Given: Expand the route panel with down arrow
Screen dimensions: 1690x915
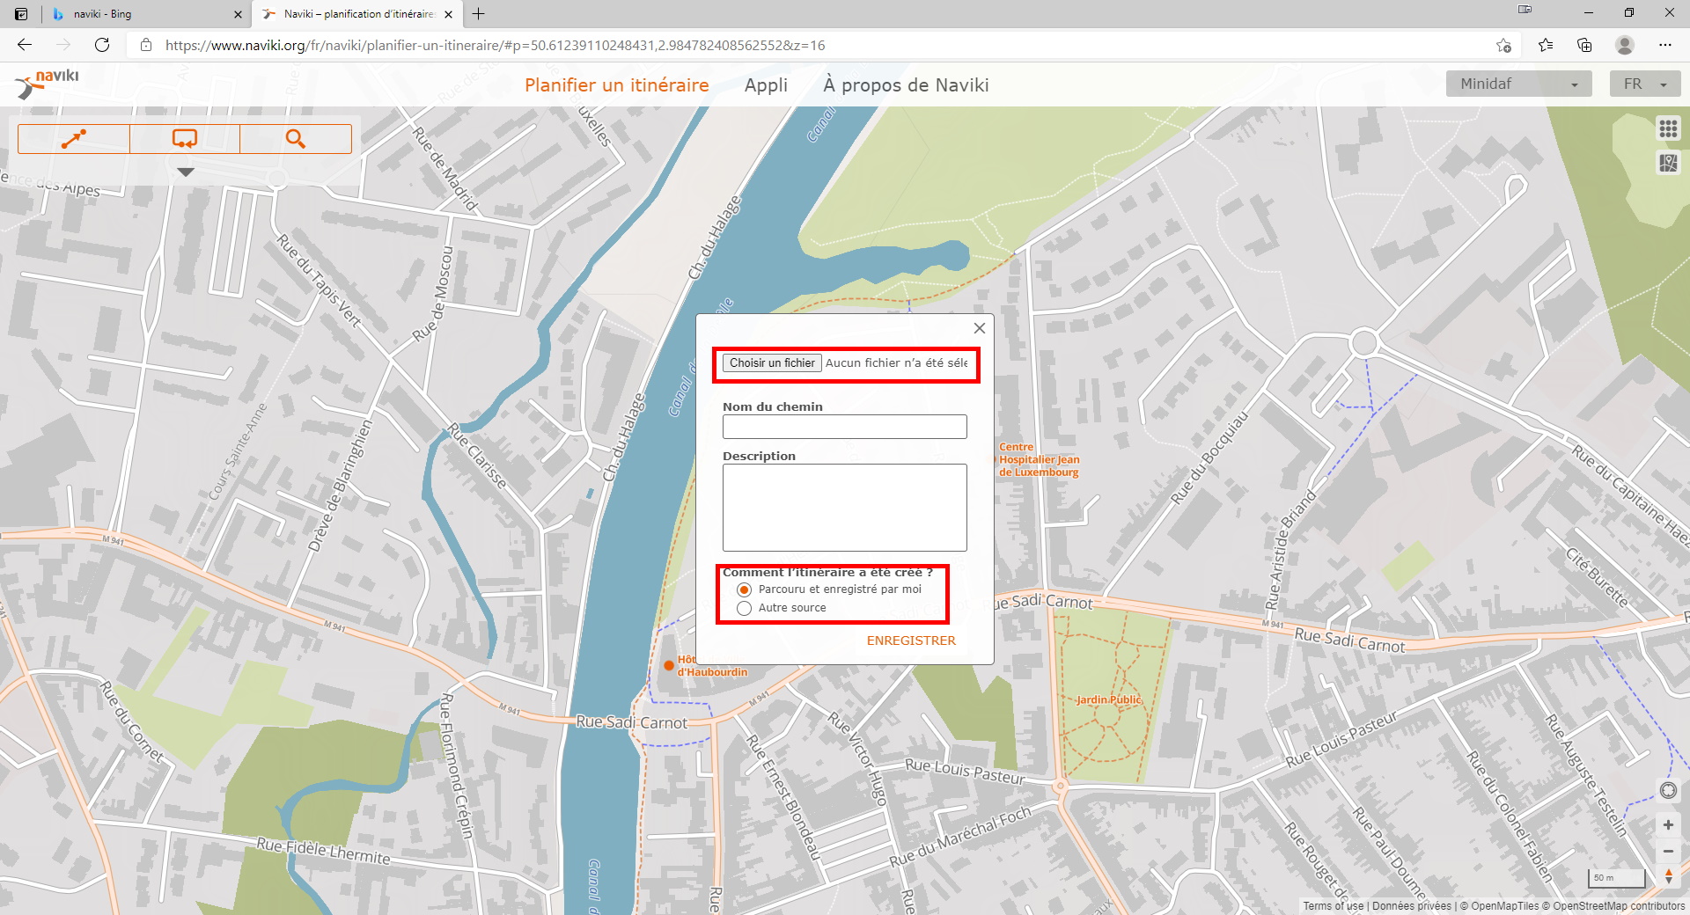Looking at the screenshot, I should coord(185,172).
